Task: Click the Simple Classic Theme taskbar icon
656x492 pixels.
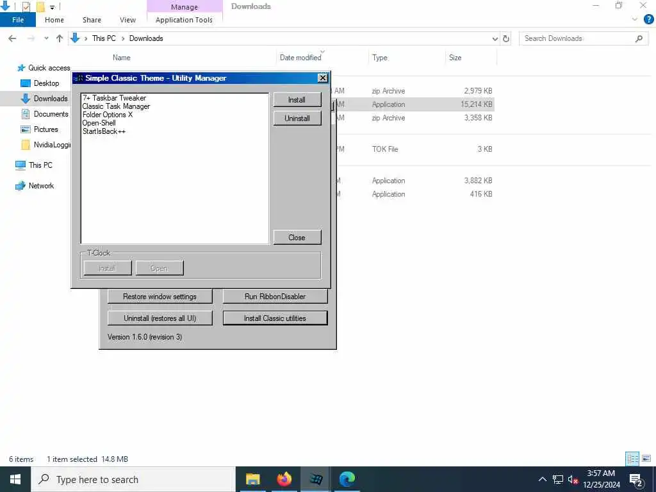Action: (x=315, y=479)
